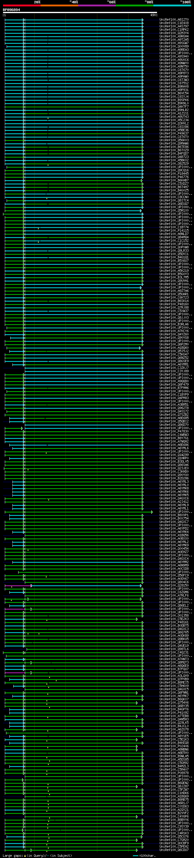Click label UniRef100_Q9MAW6
Screen dimensions: 194x858
pyautogui.click(x=174, y=144)
